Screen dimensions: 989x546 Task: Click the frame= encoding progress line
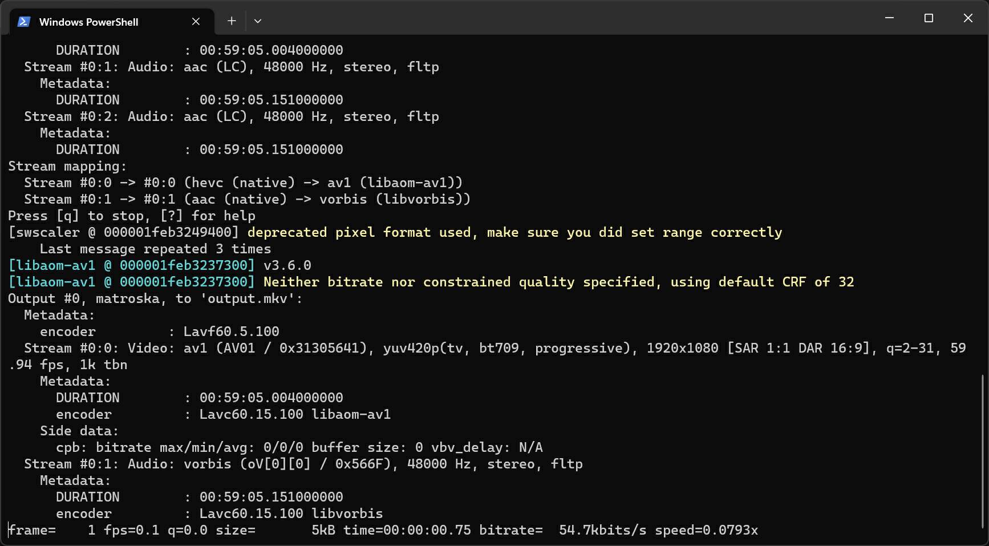[382, 530]
